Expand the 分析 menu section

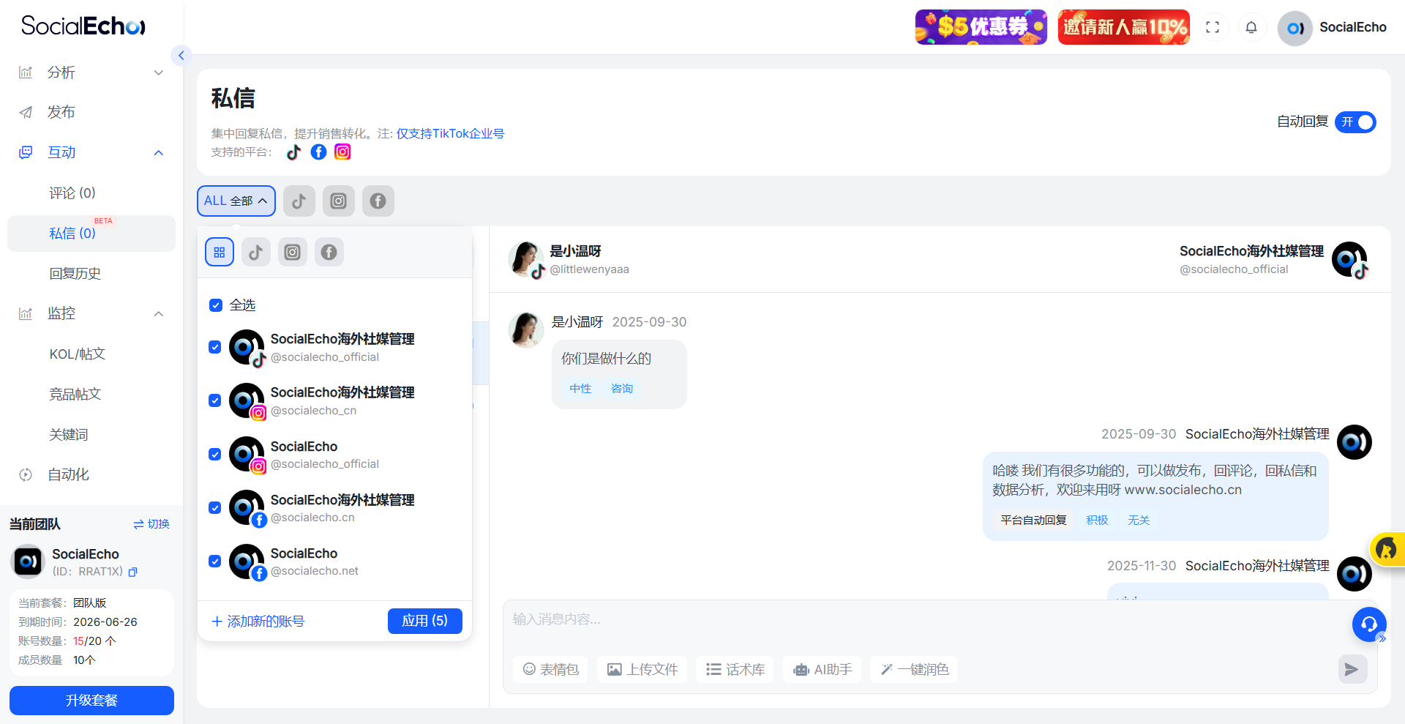pos(91,72)
